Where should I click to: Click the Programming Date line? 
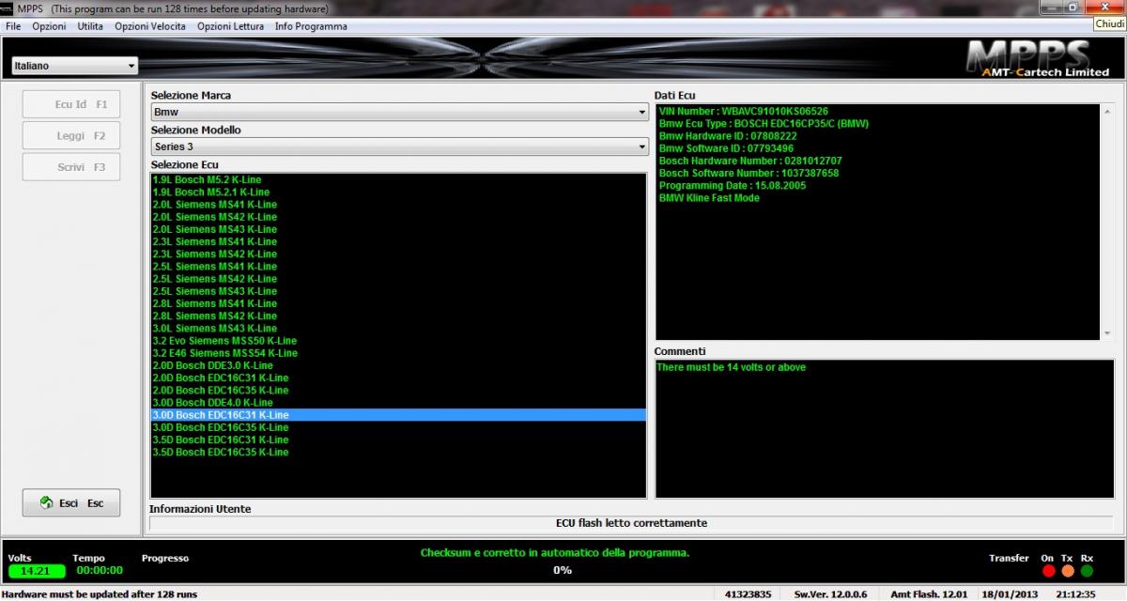(733, 185)
